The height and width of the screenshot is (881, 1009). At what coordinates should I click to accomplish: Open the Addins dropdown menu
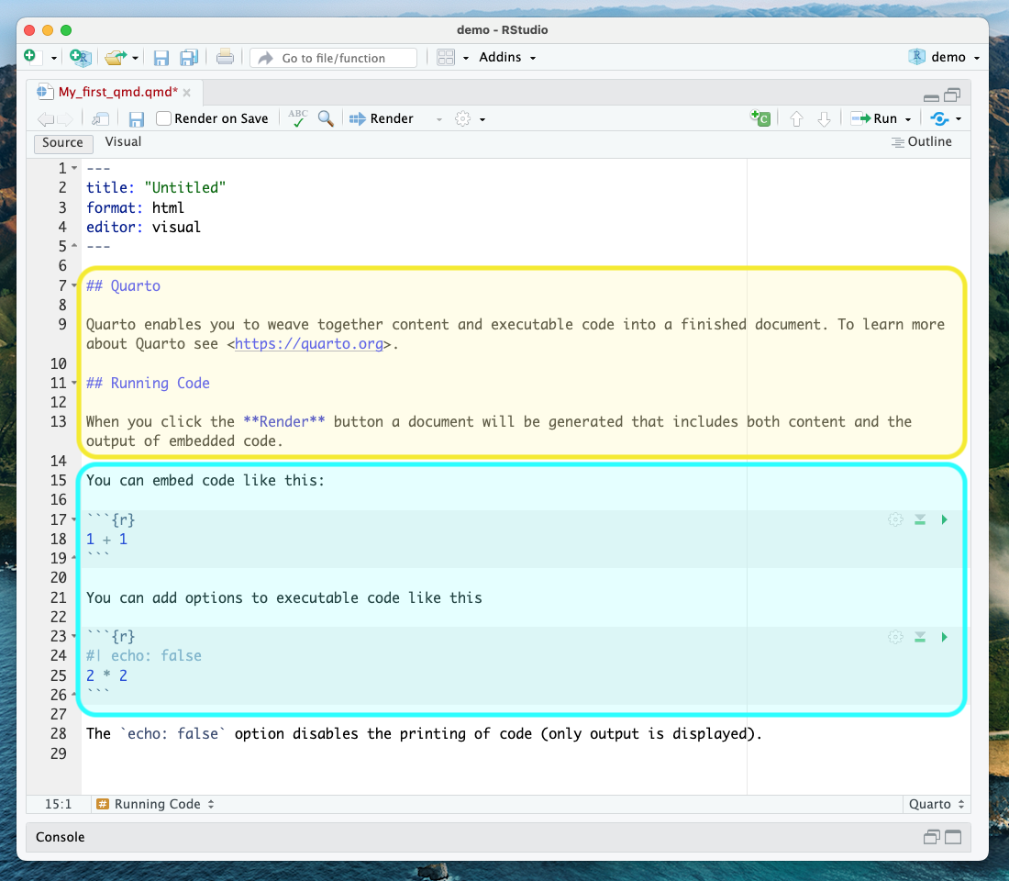(507, 57)
